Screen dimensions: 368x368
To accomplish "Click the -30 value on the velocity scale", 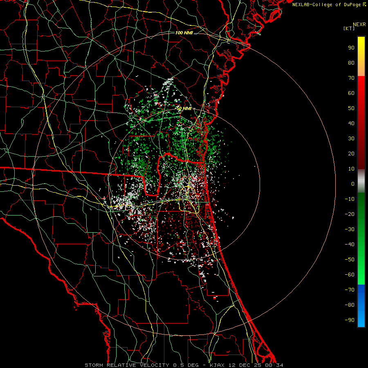I will coord(350,229).
